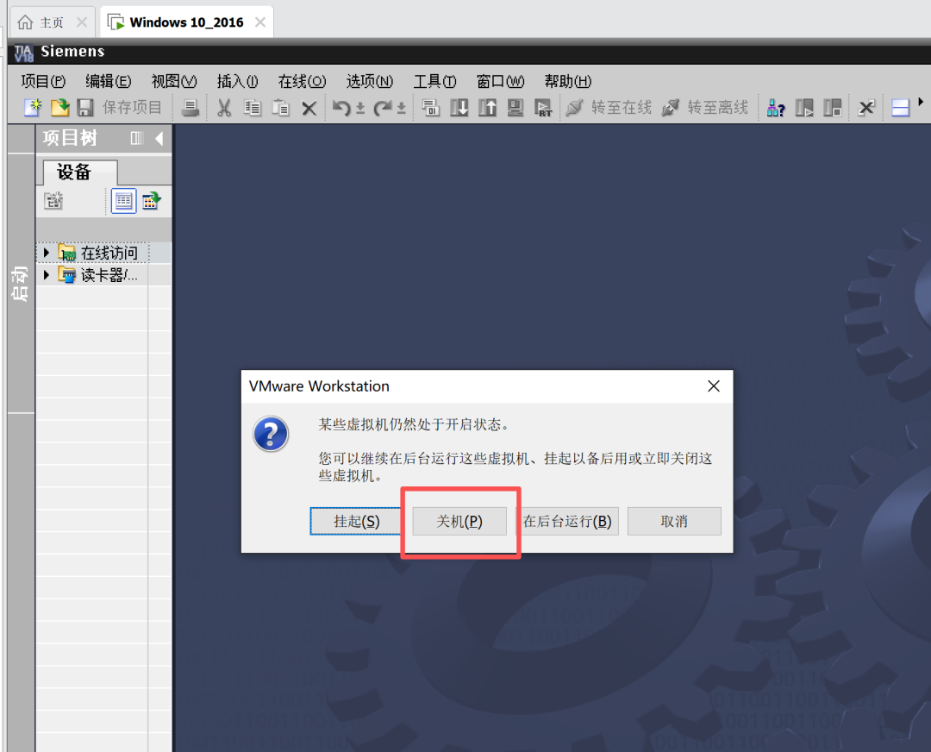Click the start simulation monitor icon
This screenshot has height=752, width=931.
click(x=515, y=108)
